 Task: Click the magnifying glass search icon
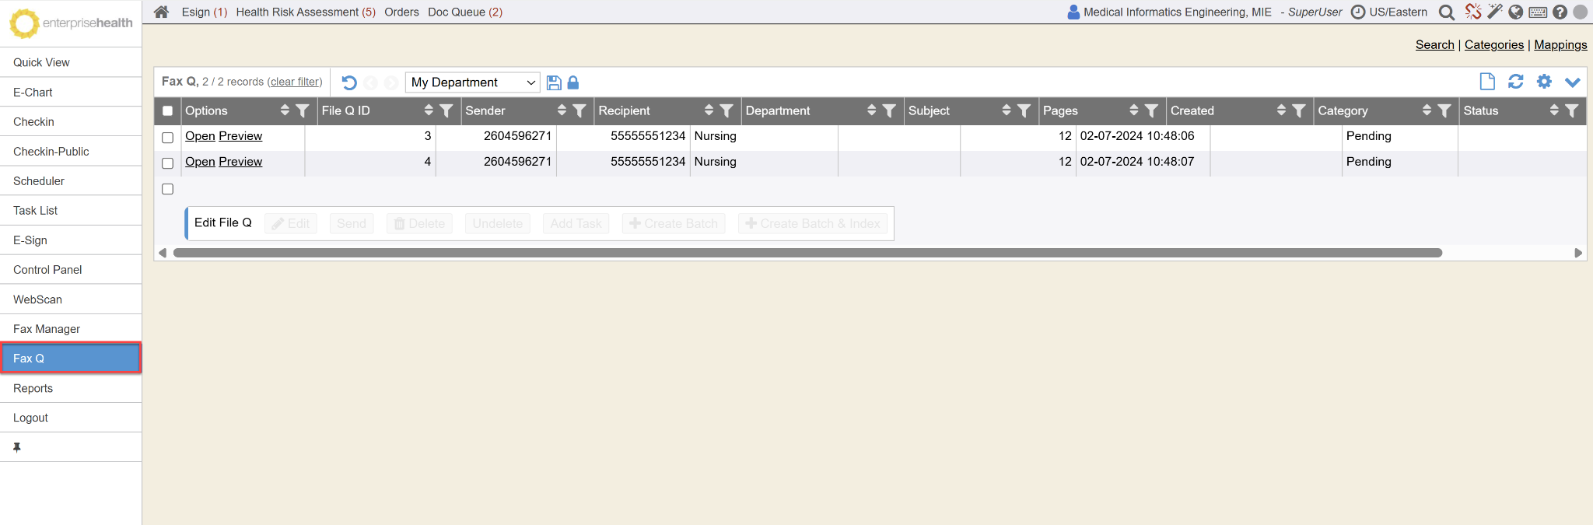click(x=1446, y=12)
